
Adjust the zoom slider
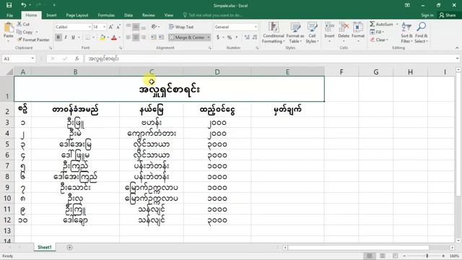point(427,256)
